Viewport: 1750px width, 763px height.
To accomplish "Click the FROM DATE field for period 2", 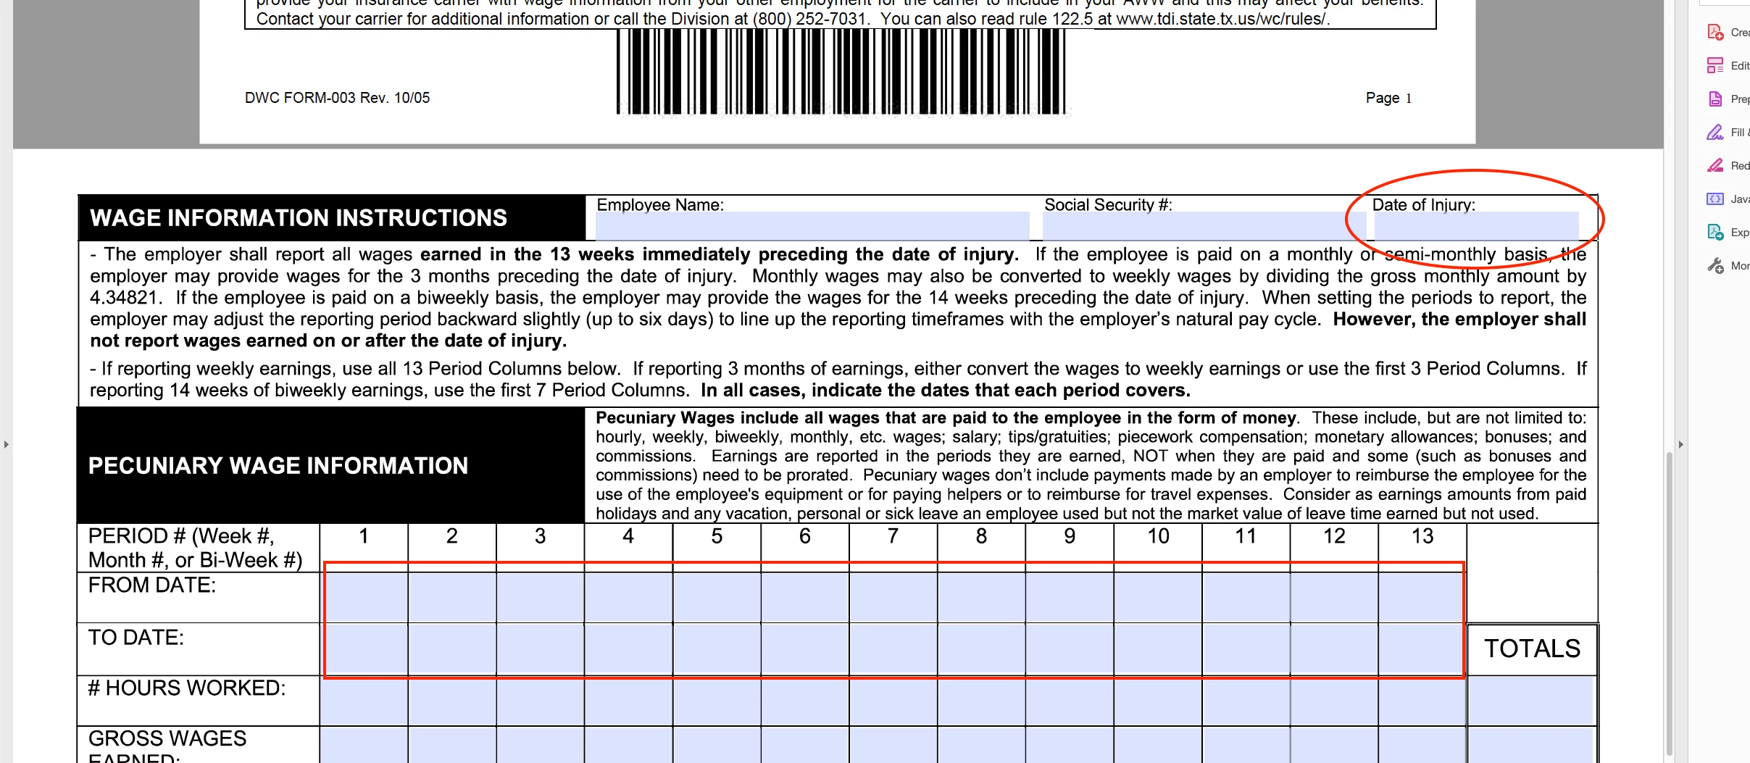I will tap(452, 597).
